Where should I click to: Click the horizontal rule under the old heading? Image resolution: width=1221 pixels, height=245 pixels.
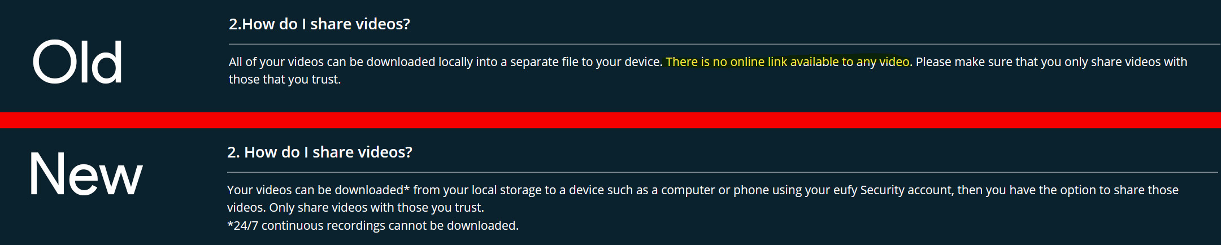(724, 43)
